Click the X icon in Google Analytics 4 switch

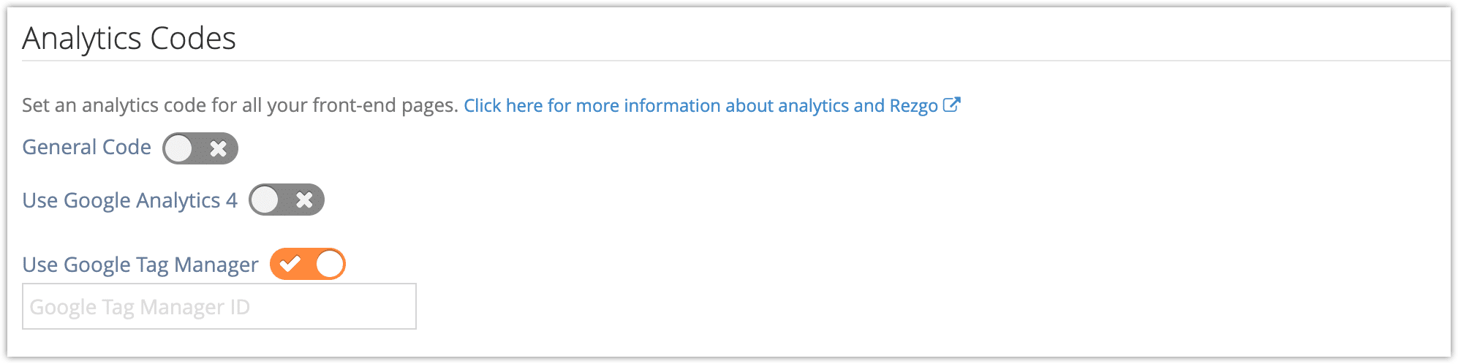(304, 200)
